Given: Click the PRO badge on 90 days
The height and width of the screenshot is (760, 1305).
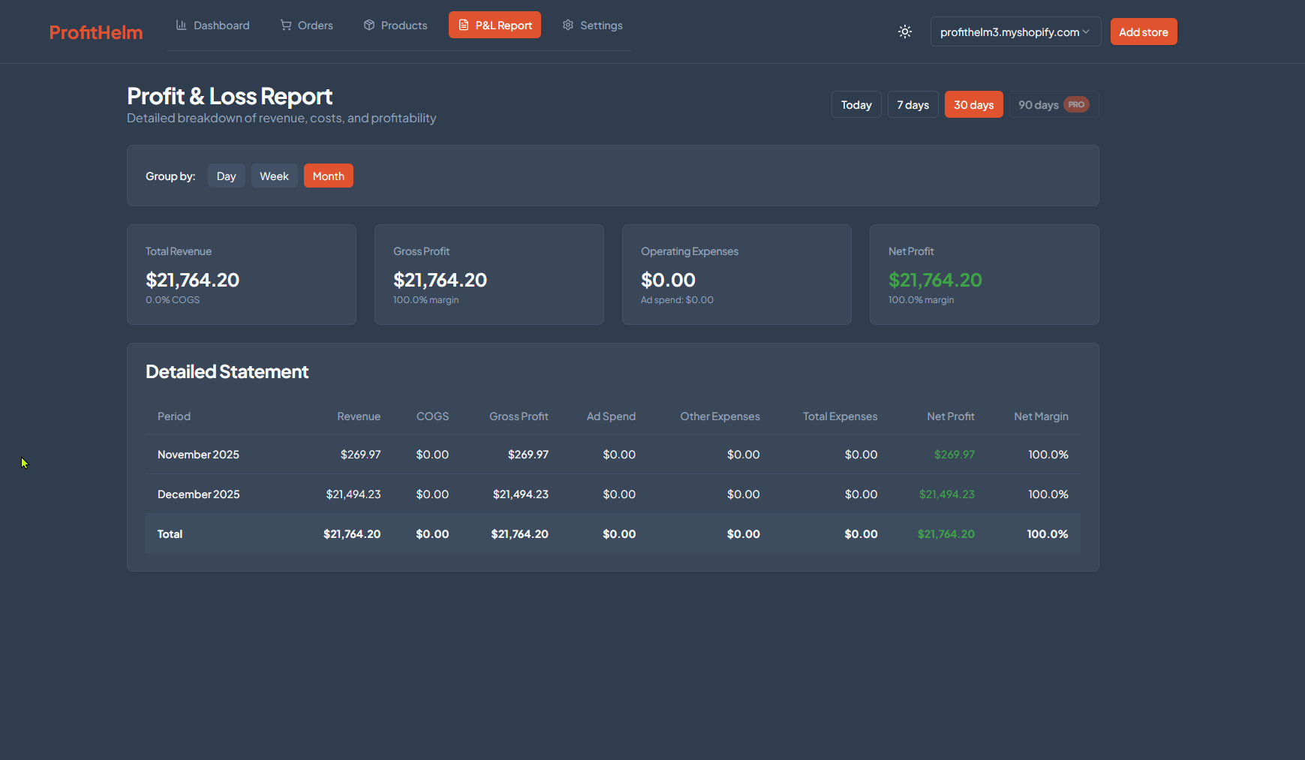Looking at the screenshot, I should [x=1075, y=104].
